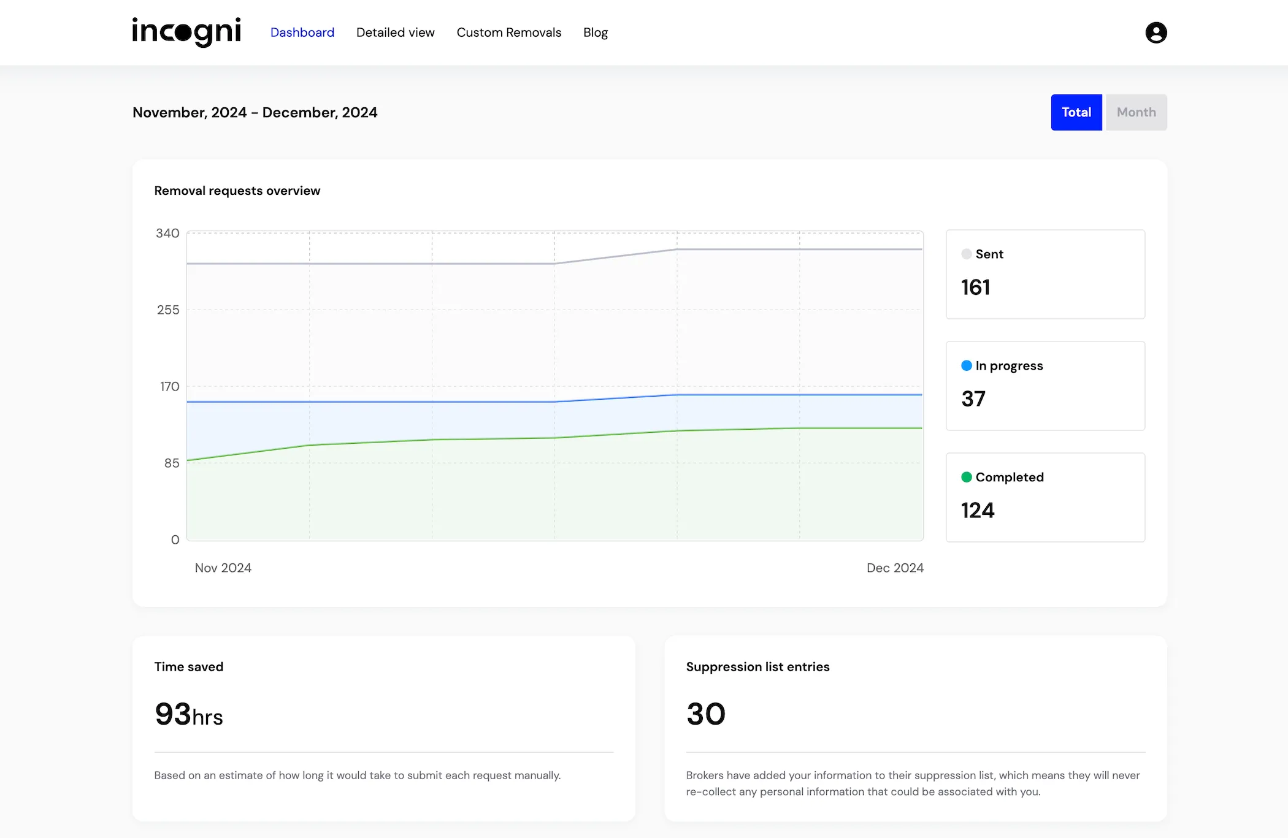The width and height of the screenshot is (1288, 838).
Task: Click the time saved estimate description
Action: point(358,775)
